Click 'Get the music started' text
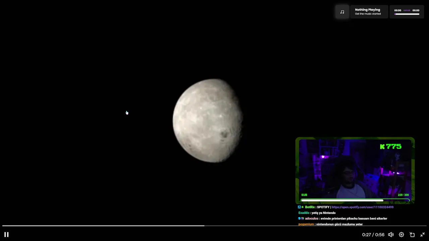This screenshot has width=429, height=241. [368, 14]
